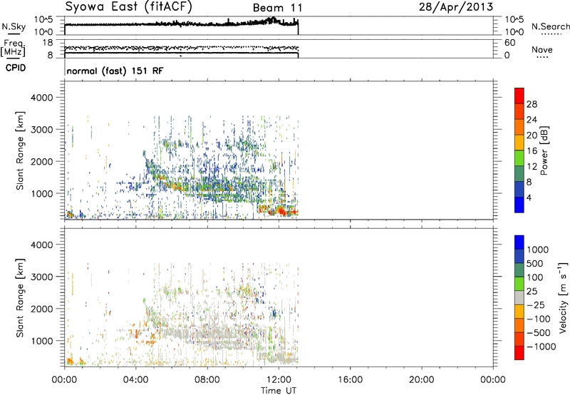
Task: Click Slant Range [km] label of velocity panel
Action: tap(20, 297)
